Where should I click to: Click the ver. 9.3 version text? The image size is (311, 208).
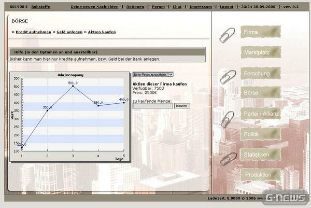(x=291, y=7)
